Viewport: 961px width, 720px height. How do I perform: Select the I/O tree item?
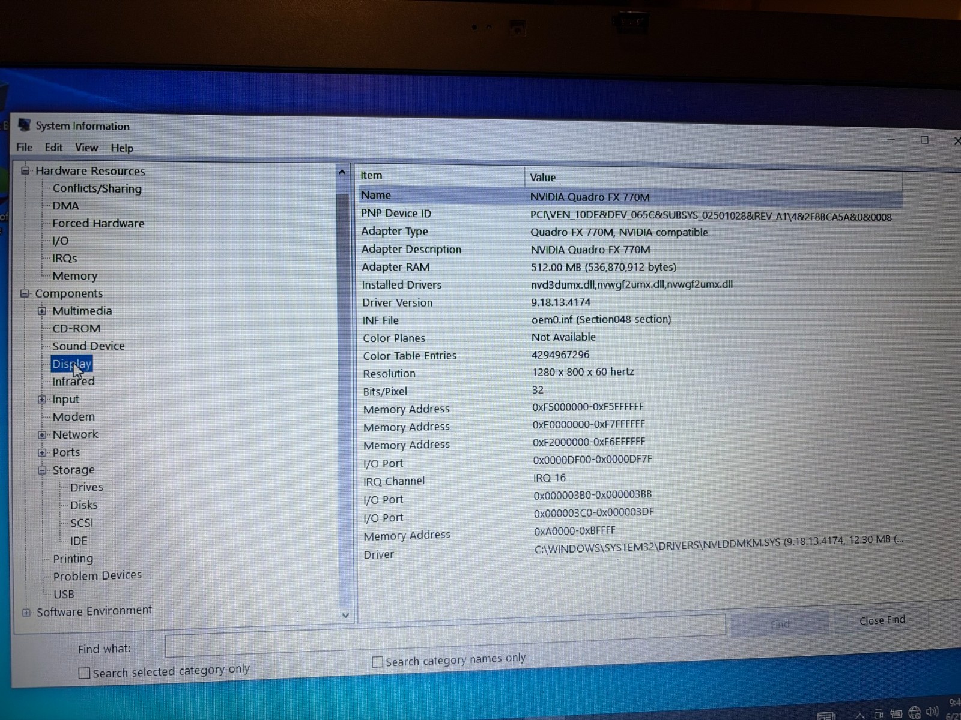tap(60, 241)
